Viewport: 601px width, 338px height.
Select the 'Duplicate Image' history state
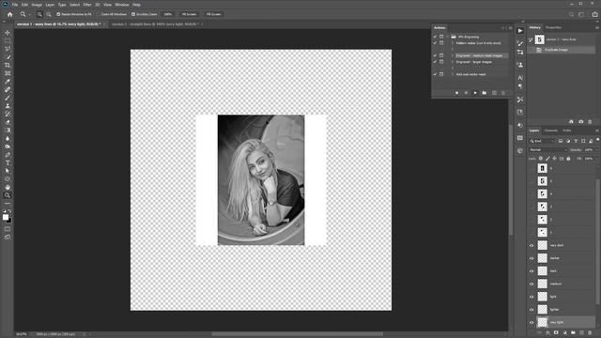tap(562, 50)
